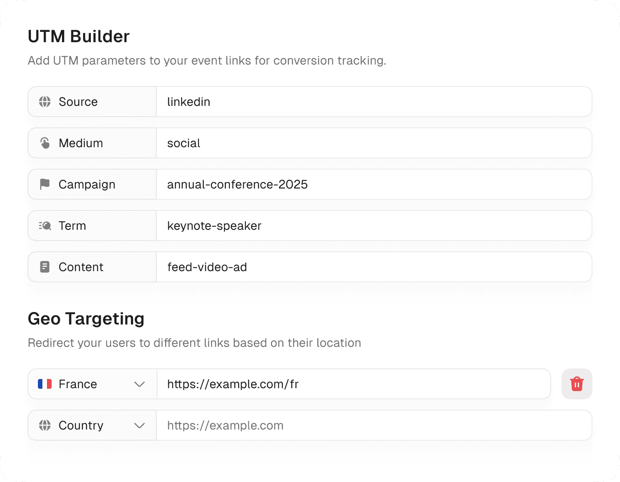Click the Geo Targeting section title
The height and width of the screenshot is (482, 620).
(86, 319)
